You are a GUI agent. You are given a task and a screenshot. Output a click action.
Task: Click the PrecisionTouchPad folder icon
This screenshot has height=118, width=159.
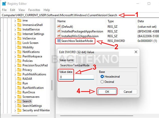click(19, 65)
